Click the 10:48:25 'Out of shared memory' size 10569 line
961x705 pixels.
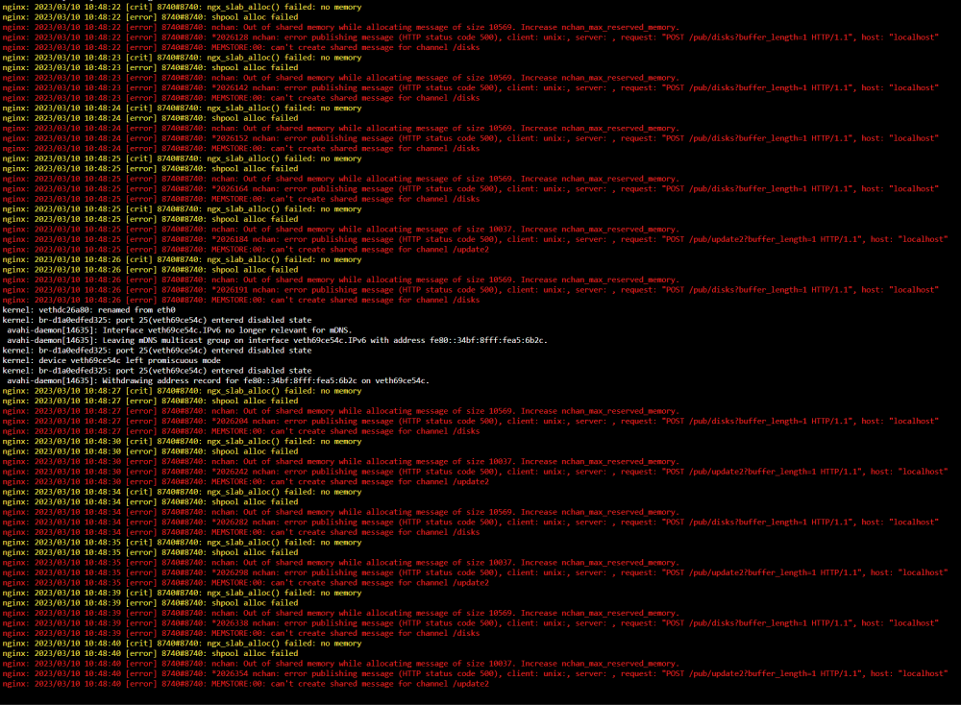(x=341, y=179)
